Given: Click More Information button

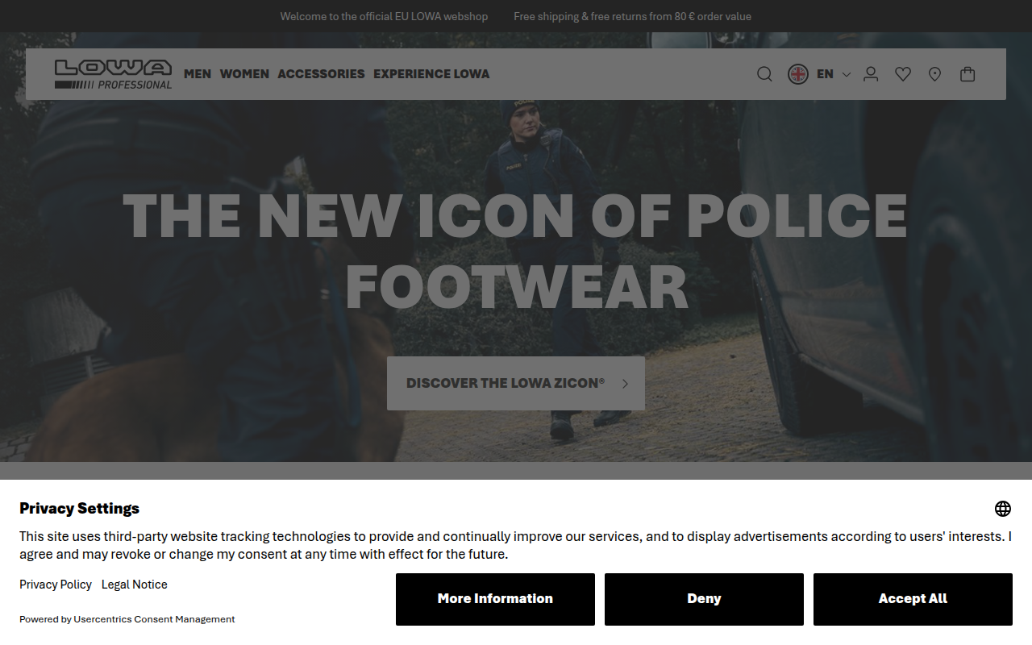Looking at the screenshot, I should tap(495, 599).
